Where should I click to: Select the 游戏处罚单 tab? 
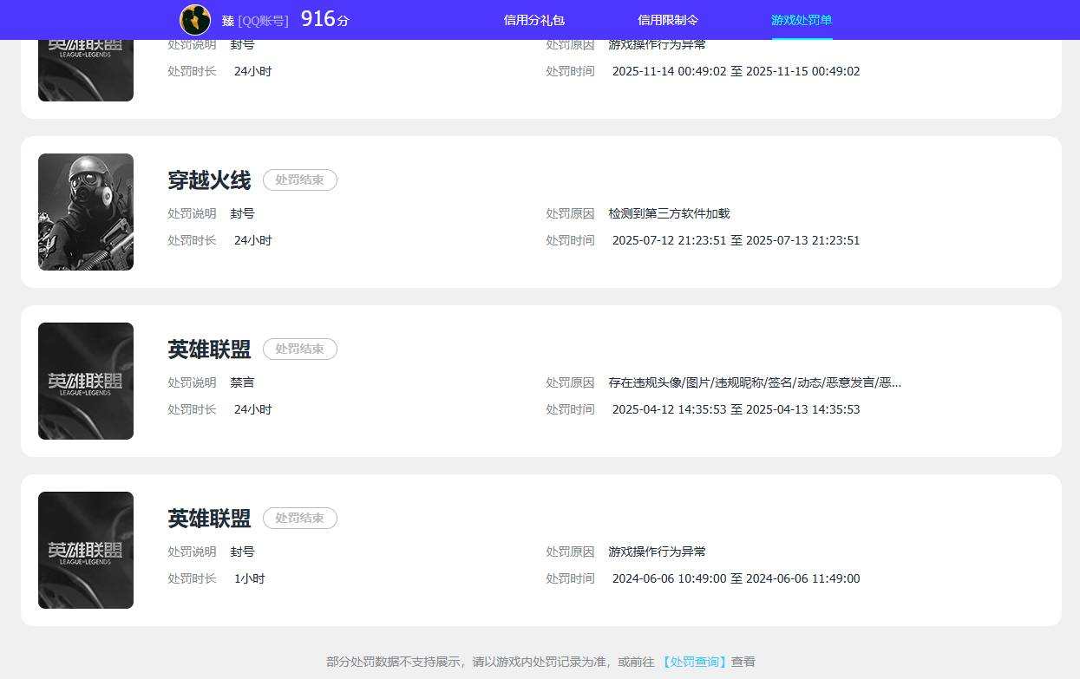point(802,20)
